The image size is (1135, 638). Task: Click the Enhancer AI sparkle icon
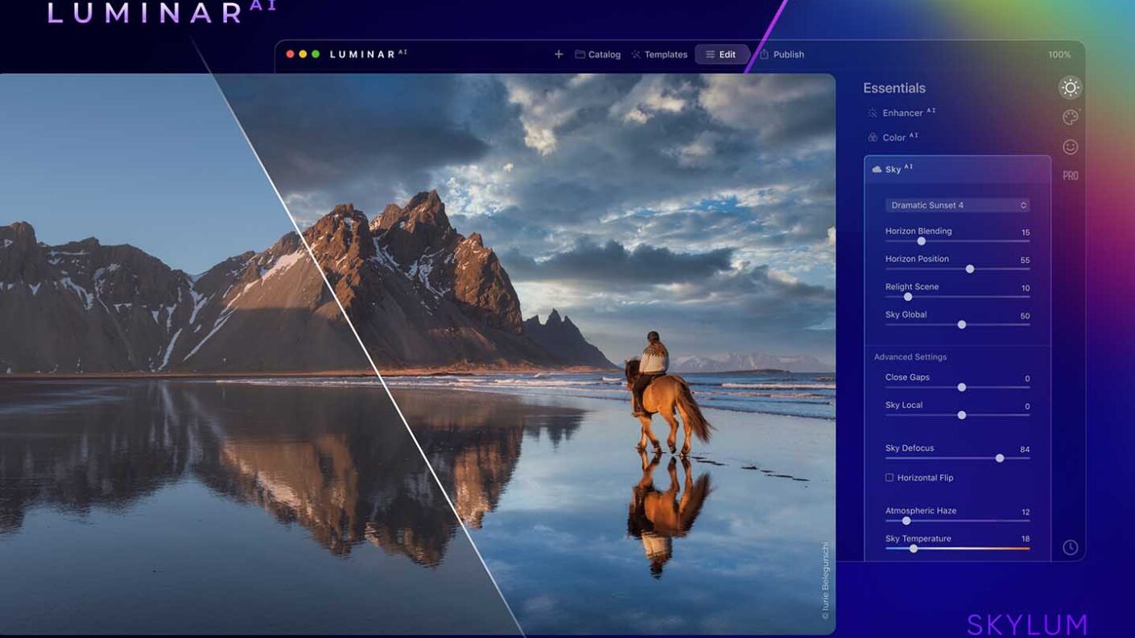[x=872, y=113]
